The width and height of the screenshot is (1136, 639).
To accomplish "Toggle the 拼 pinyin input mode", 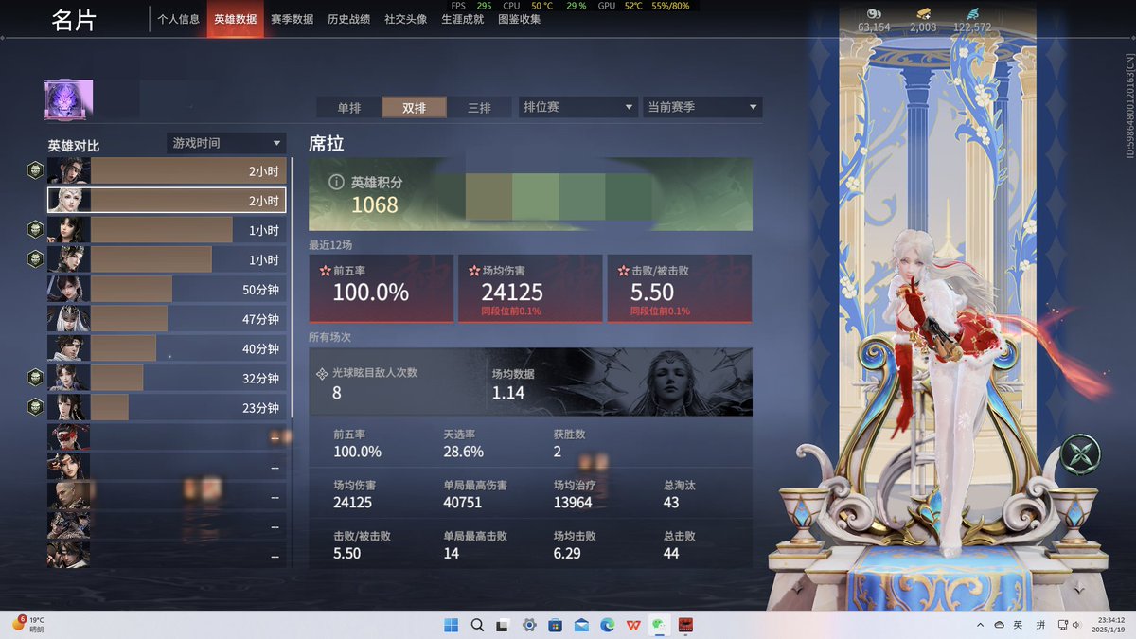I will (x=1040, y=625).
